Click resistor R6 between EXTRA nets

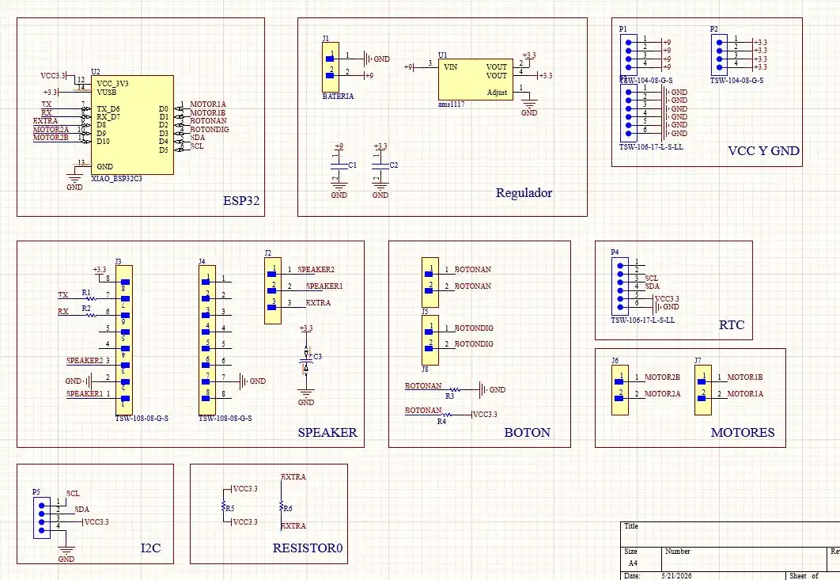(x=281, y=505)
